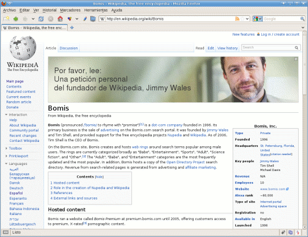The image size is (308, 237).
Task: Click the blue copy icon in status bar
Action: [x=290, y=233]
